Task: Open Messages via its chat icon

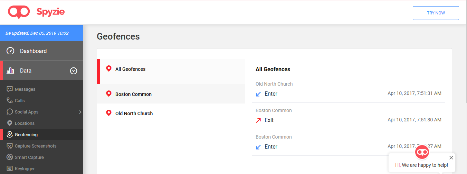Action: pos(10,89)
